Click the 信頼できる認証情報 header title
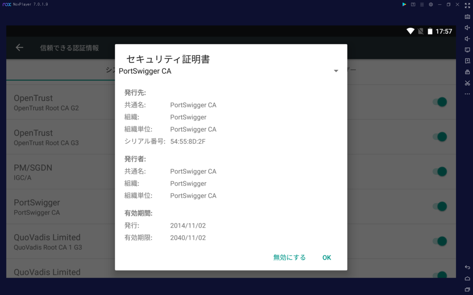This screenshot has width=473, height=295. pyautogui.click(x=69, y=48)
